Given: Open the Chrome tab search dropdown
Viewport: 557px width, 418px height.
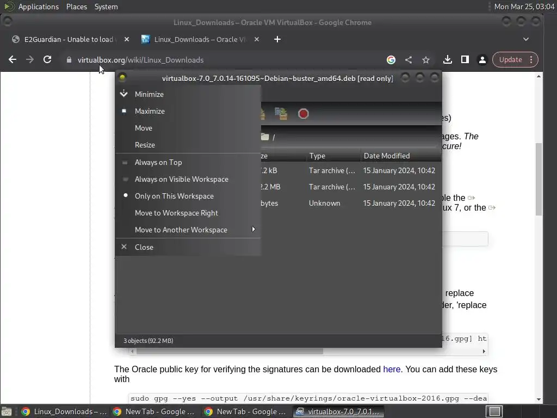Looking at the screenshot, I should coord(526,39).
